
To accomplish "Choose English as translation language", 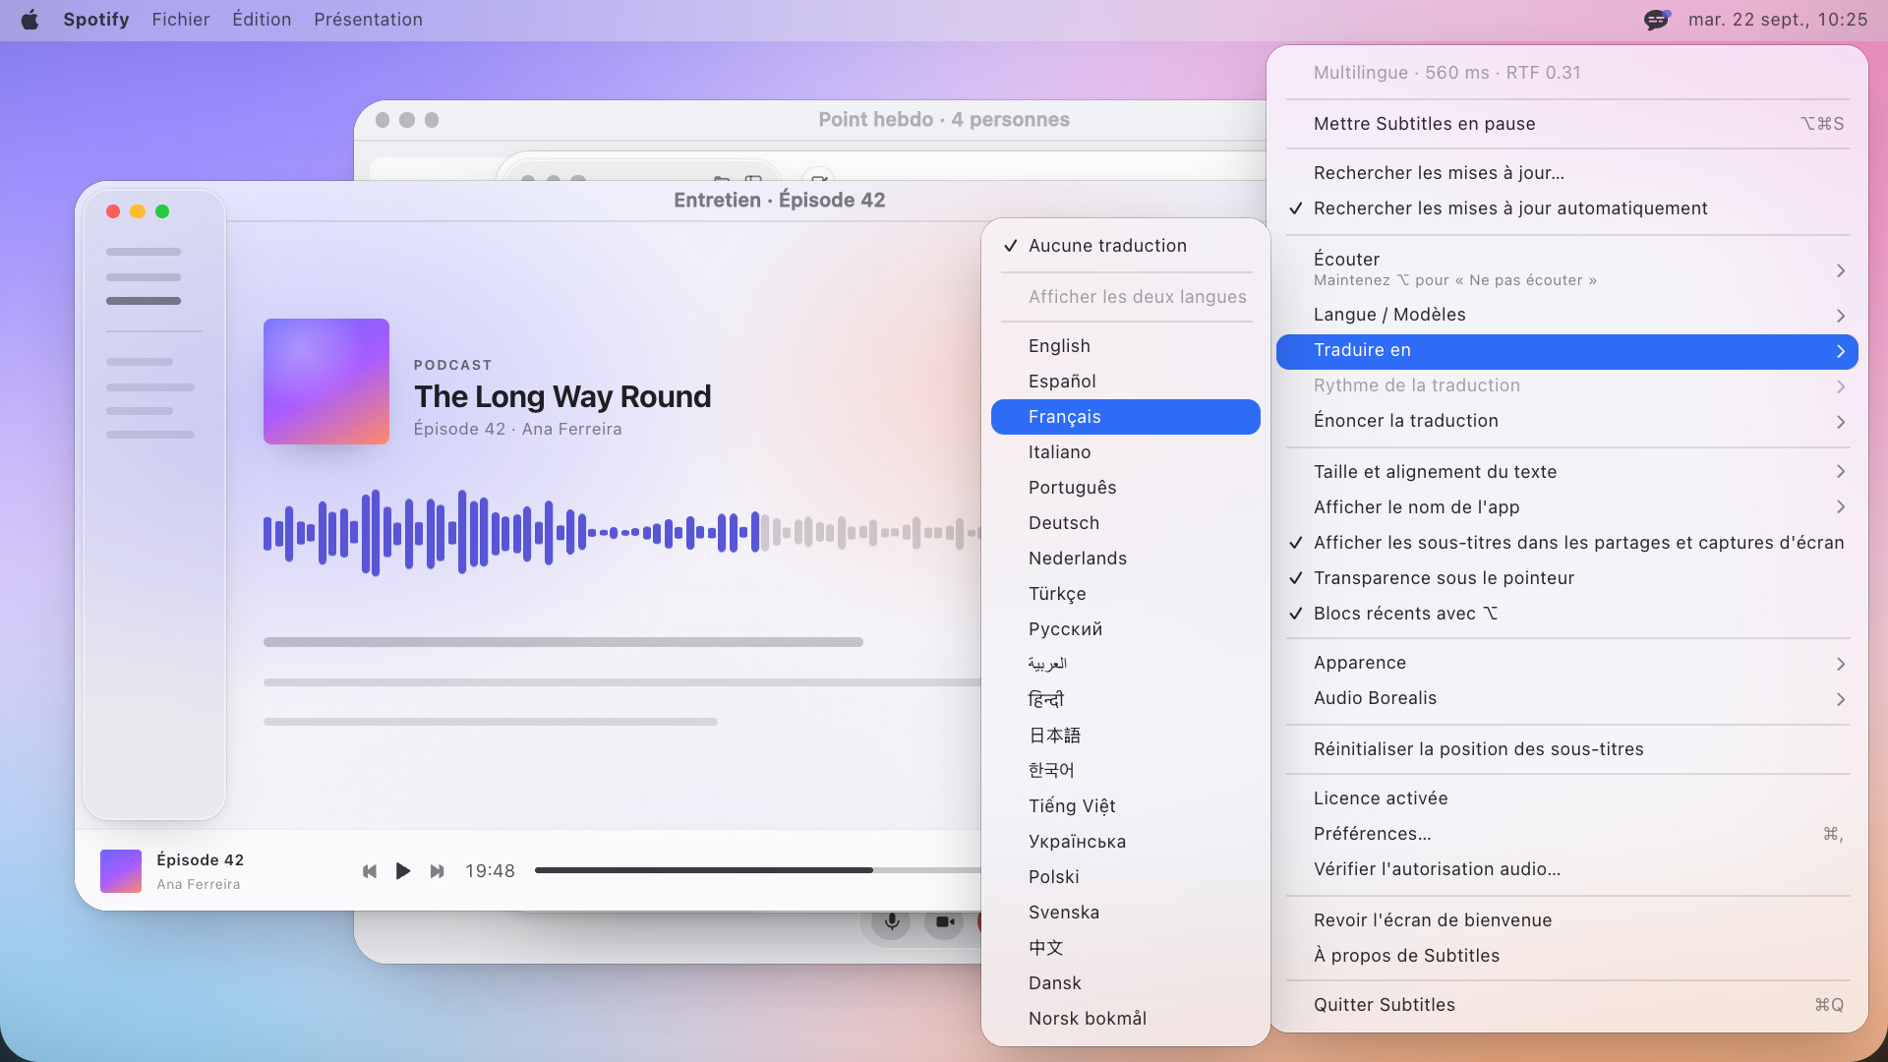I will click(1126, 346).
